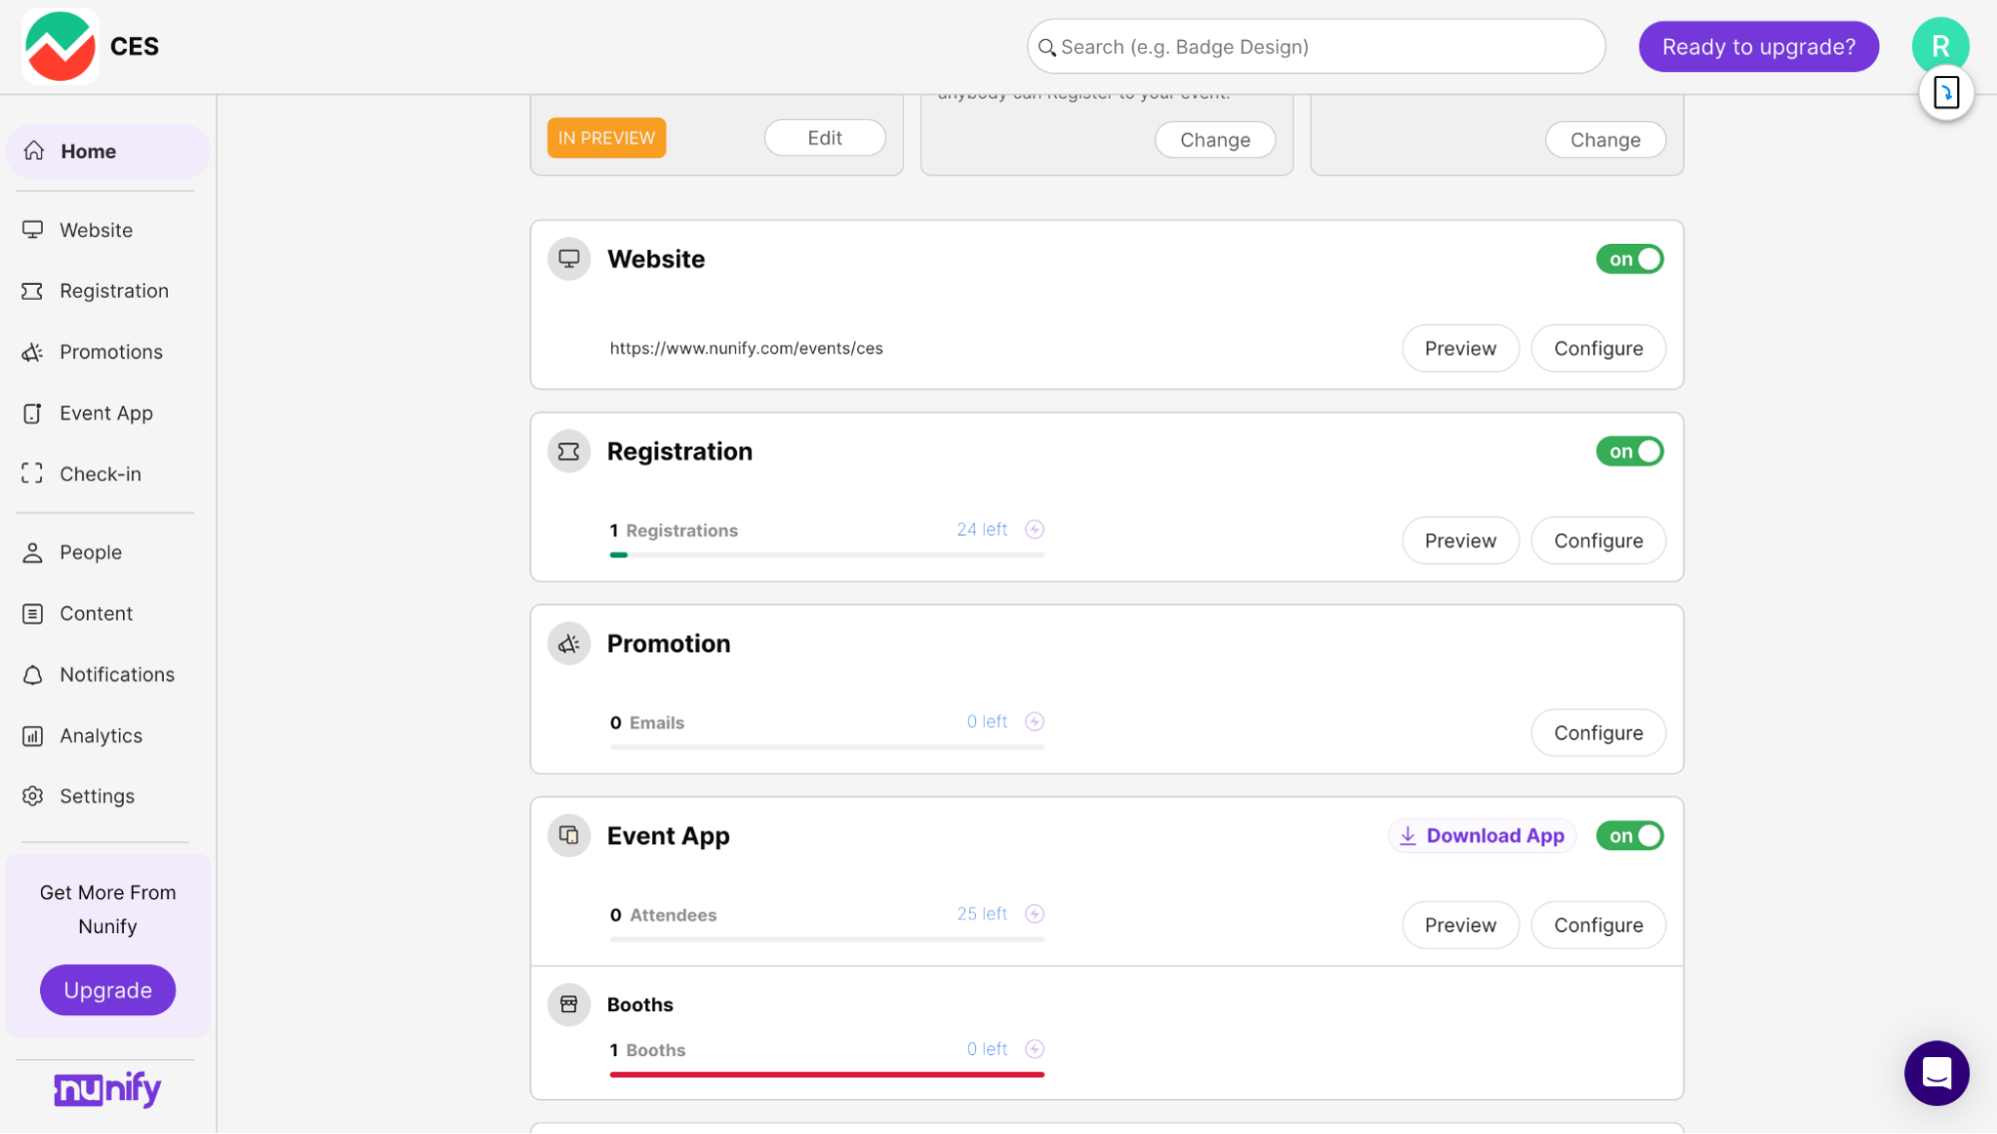Focus the Search input field
The height and width of the screenshot is (1134, 1997).
tap(1316, 47)
